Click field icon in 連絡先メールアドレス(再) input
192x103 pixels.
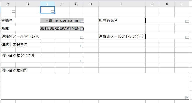click(187, 37)
